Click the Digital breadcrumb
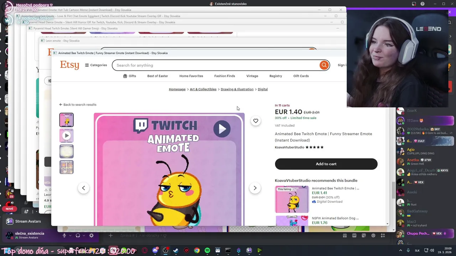456x256 pixels. pos(263,89)
